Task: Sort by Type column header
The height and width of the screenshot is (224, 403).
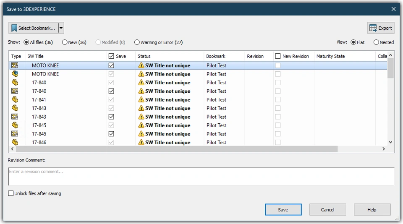Action: pos(17,56)
